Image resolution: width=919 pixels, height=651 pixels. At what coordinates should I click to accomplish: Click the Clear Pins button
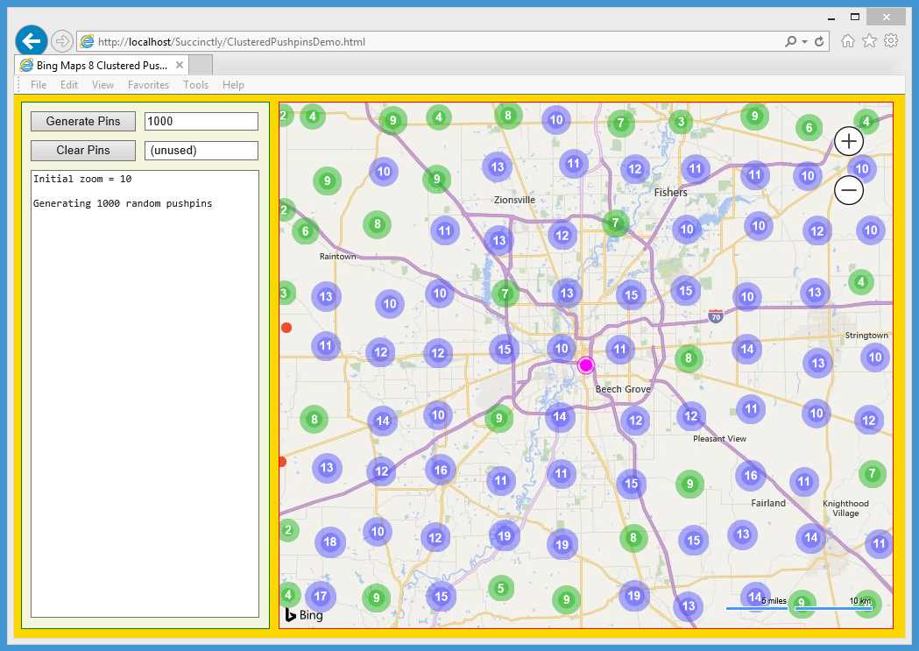82,150
